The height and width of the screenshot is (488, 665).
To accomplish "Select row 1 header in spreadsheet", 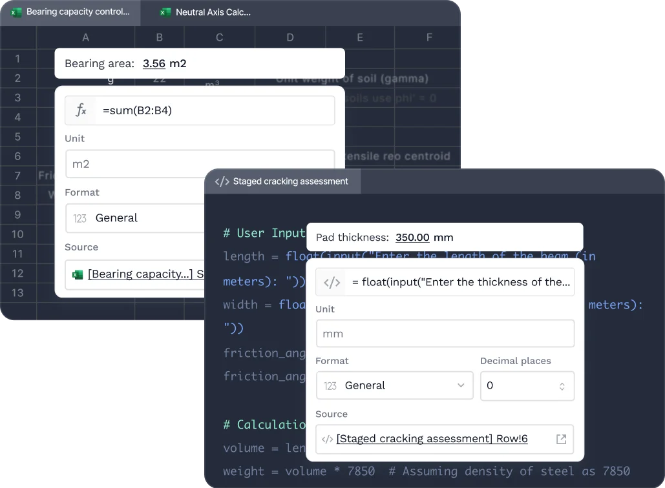I will pos(18,59).
